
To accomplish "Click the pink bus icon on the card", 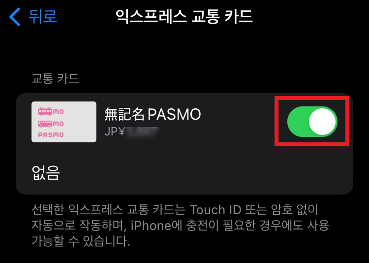I will [45, 124].
